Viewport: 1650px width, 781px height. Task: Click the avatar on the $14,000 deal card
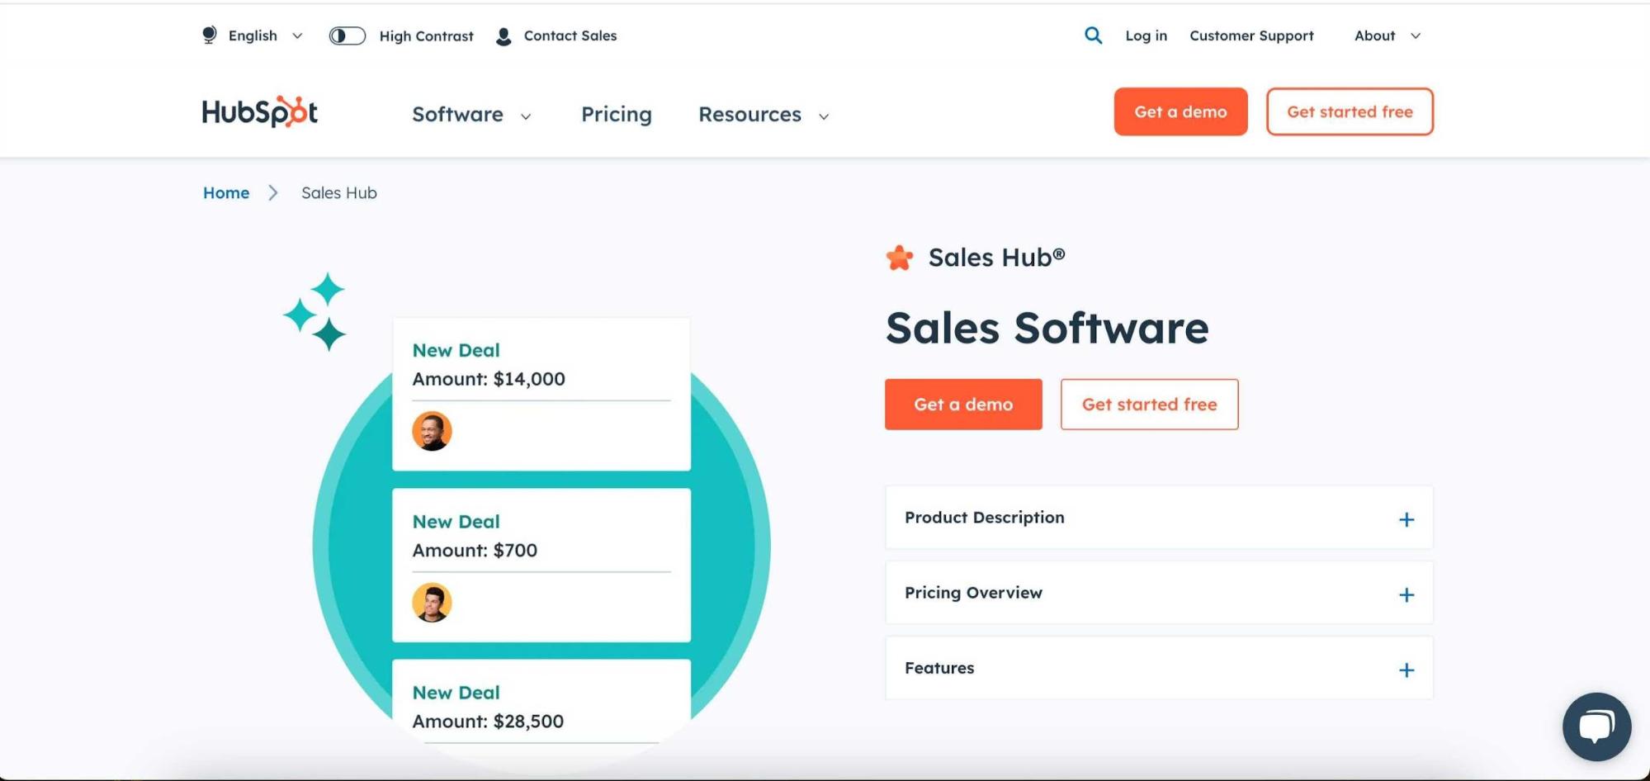point(433,431)
